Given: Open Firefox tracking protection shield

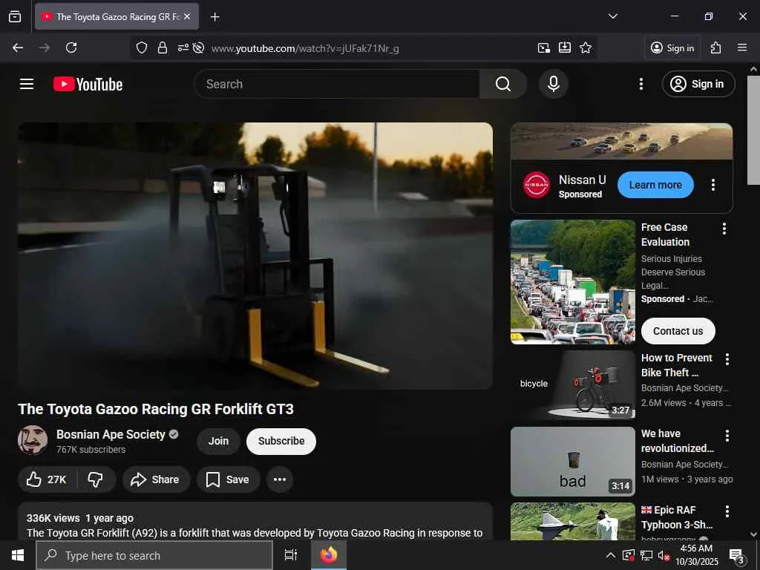Looking at the screenshot, I should pos(141,47).
